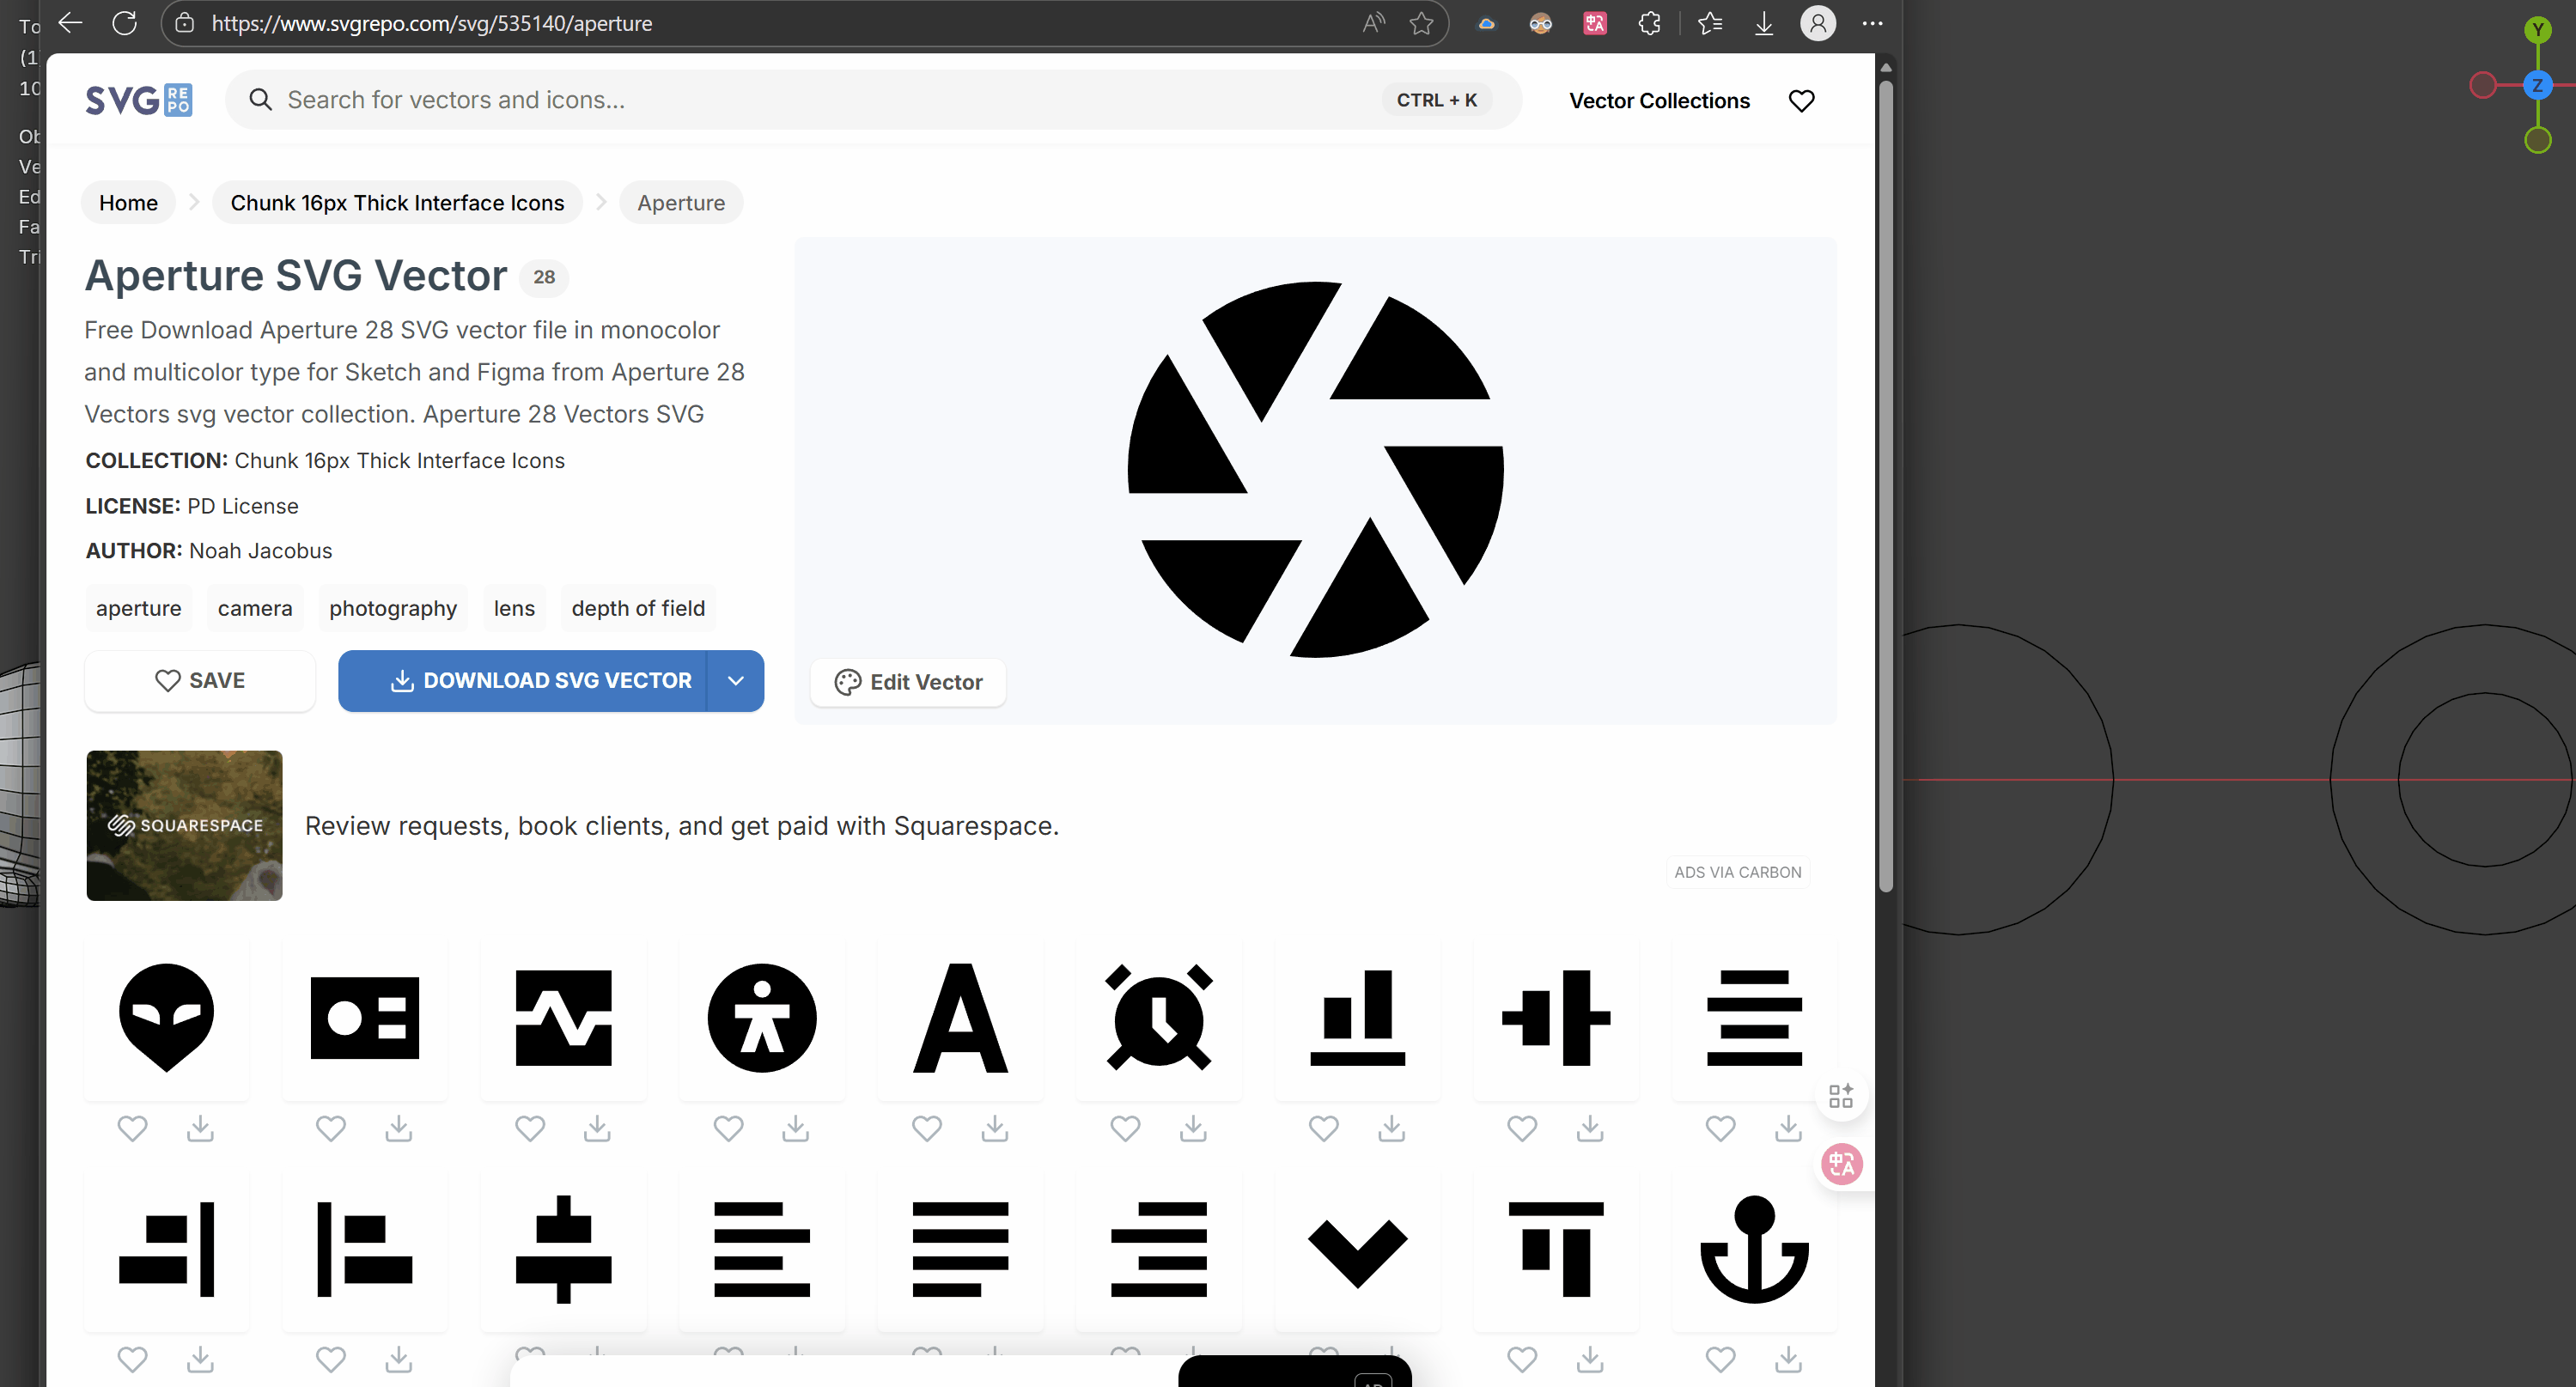Image resolution: width=2576 pixels, height=1387 pixels.
Task: Open the browser three-dot settings menu
Action: click(1872, 23)
